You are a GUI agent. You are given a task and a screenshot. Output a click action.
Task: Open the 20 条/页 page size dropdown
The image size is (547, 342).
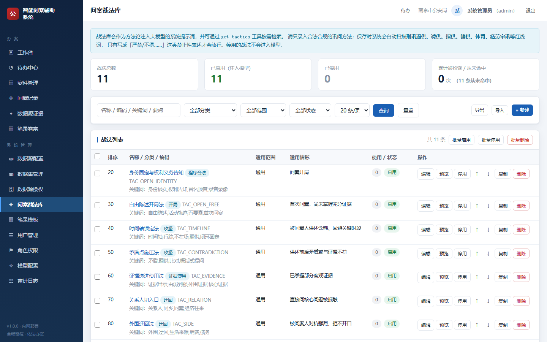(352, 110)
